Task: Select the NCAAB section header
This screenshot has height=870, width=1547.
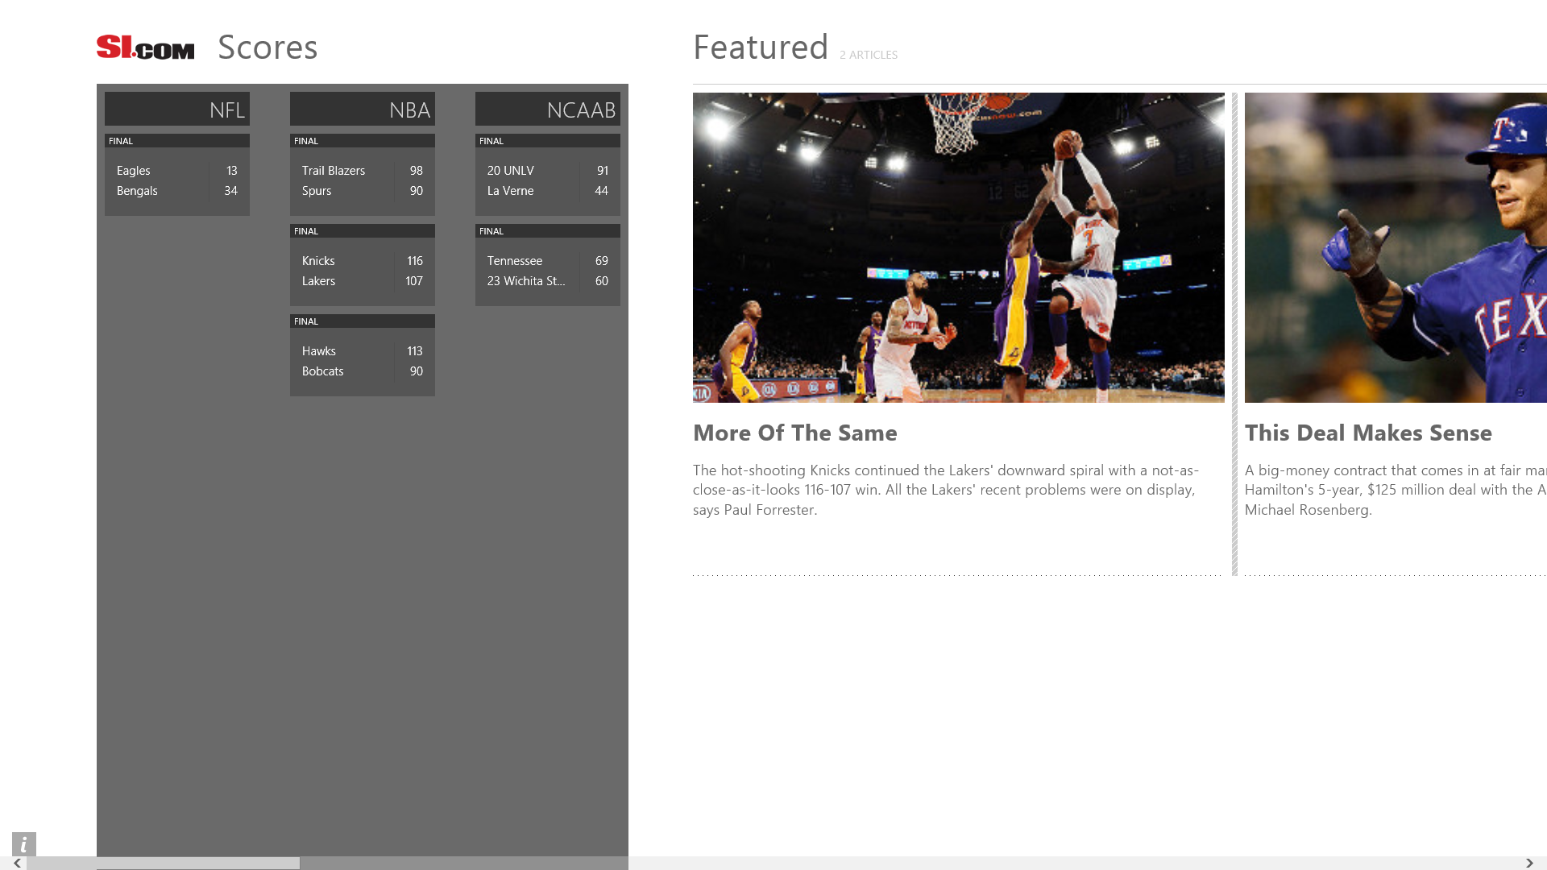Action: [547, 109]
